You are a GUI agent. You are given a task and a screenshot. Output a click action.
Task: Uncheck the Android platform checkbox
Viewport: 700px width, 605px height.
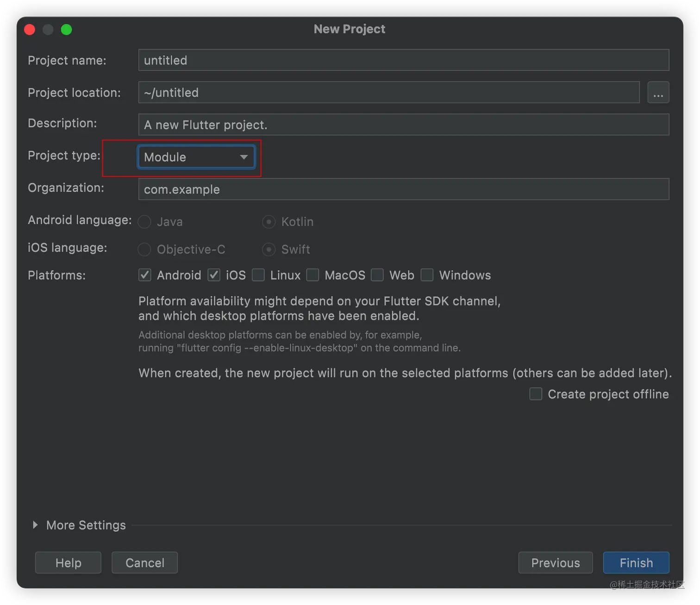click(x=145, y=275)
